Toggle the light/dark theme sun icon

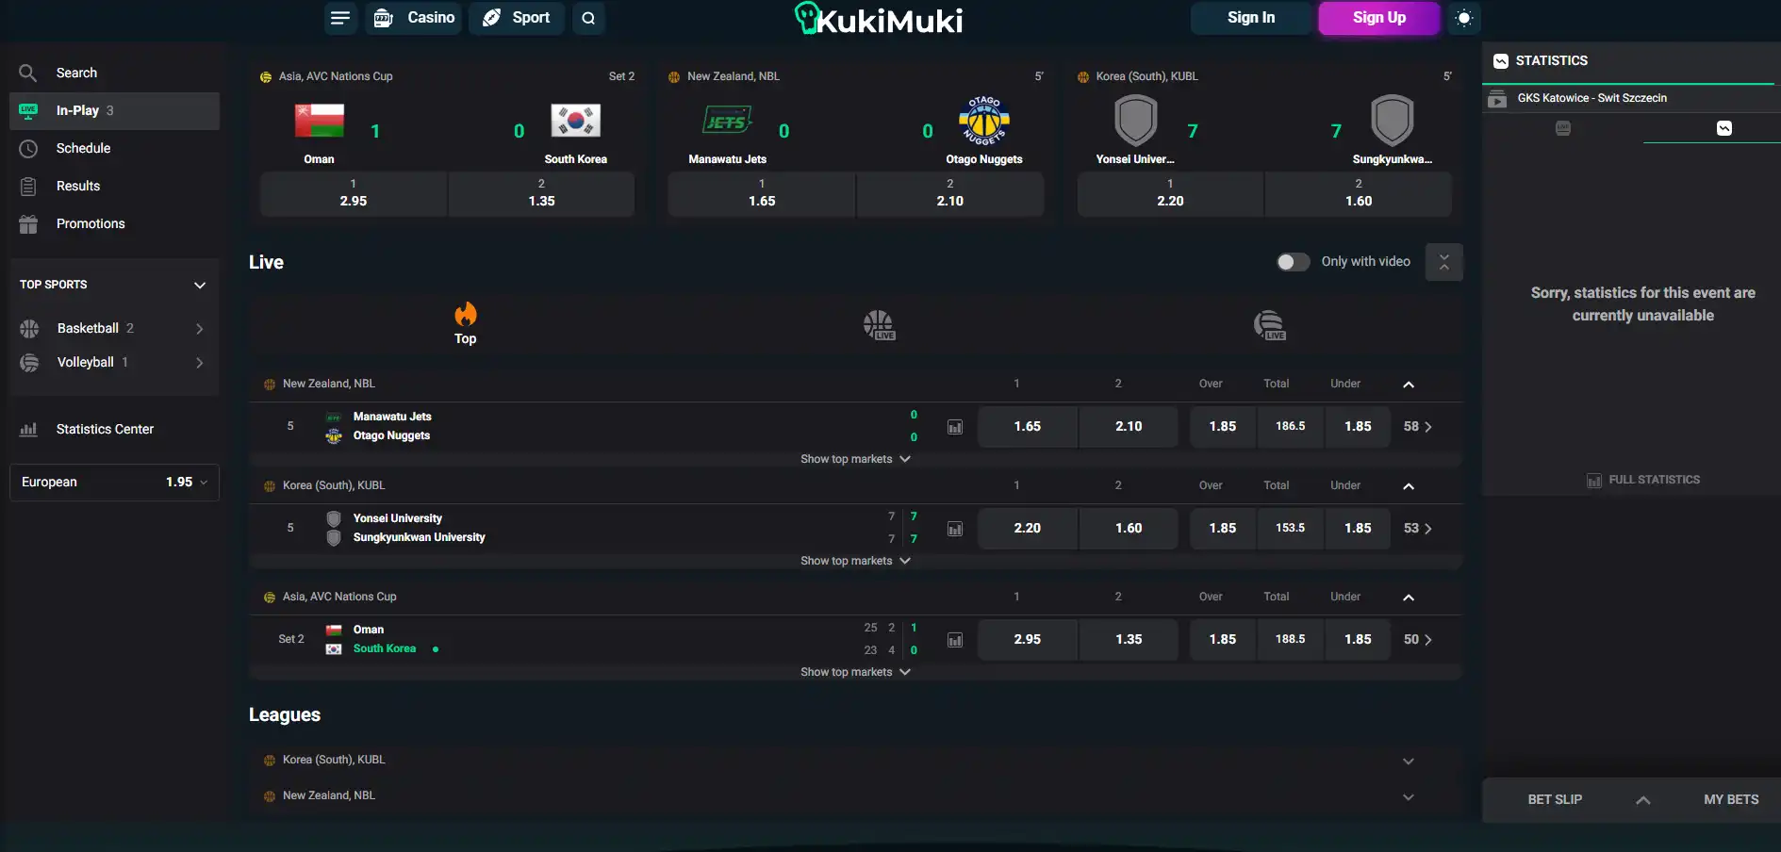[x=1463, y=18]
